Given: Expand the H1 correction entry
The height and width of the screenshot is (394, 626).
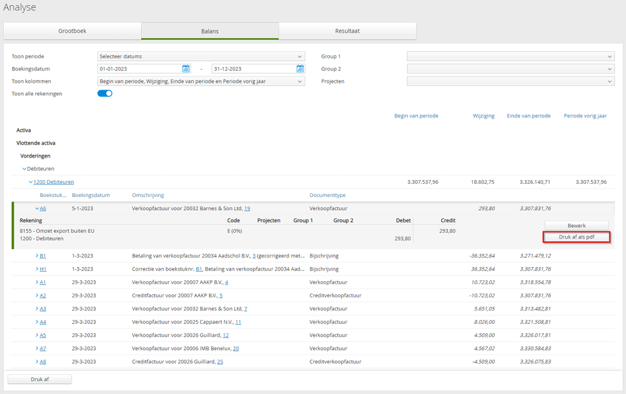Looking at the screenshot, I should coord(38,269).
